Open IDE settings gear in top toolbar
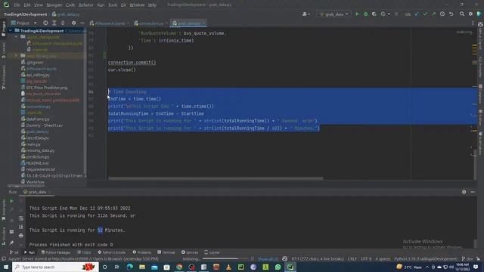Image resolution: width=484 pixels, height=272 pixels. coord(470,14)
